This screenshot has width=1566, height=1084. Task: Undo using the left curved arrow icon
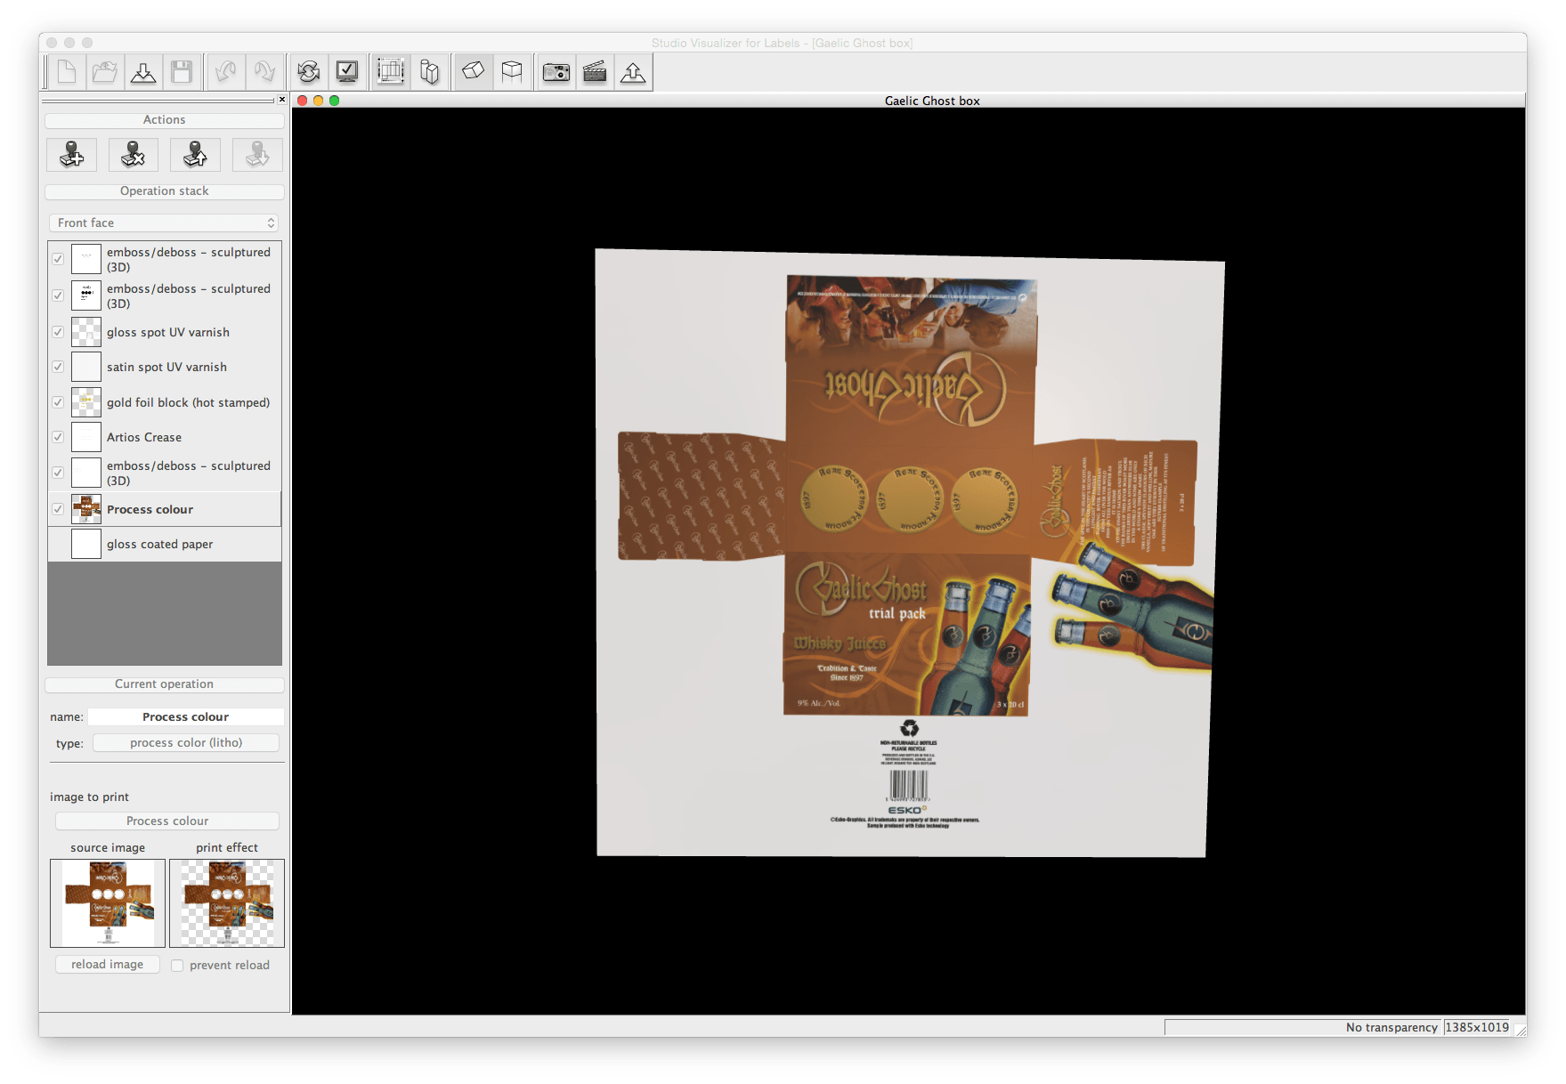pyautogui.click(x=226, y=72)
